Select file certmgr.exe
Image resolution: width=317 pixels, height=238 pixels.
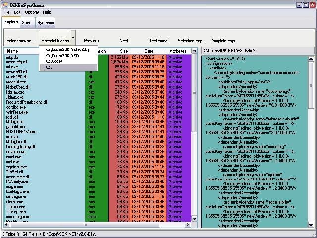(x=16, y=196)
